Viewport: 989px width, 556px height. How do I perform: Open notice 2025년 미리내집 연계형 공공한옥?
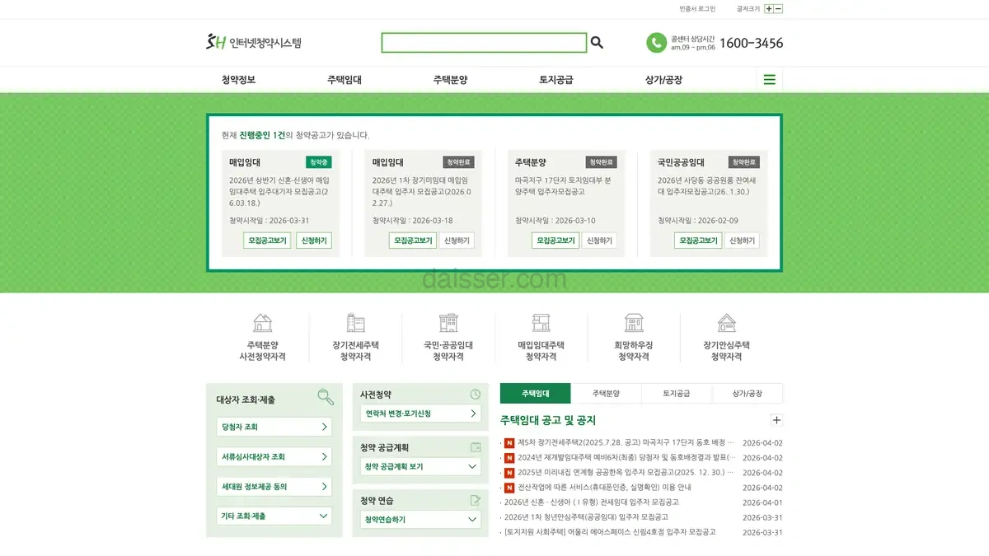pyautogui.click(x=626, y=473)
